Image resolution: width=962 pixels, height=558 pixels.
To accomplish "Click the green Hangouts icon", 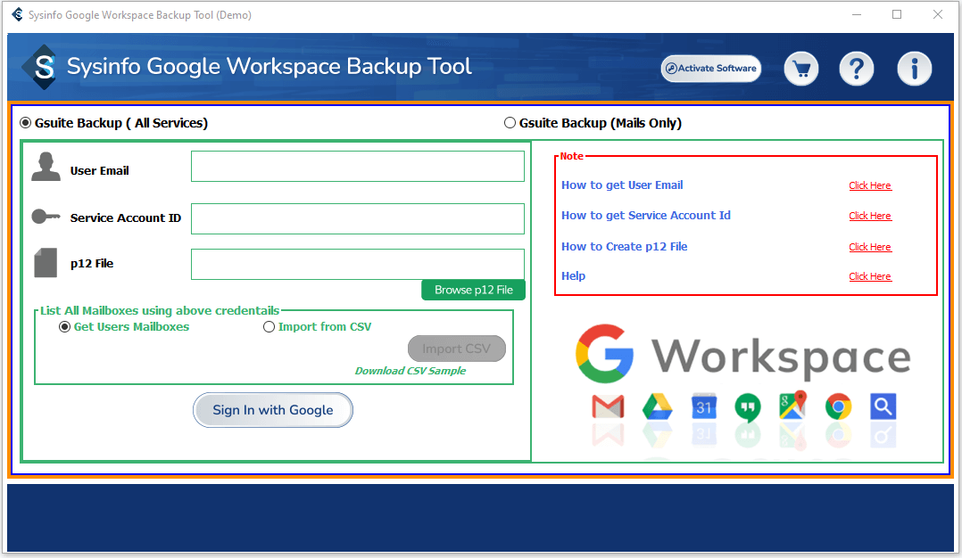I will click(x=747, y=407).
